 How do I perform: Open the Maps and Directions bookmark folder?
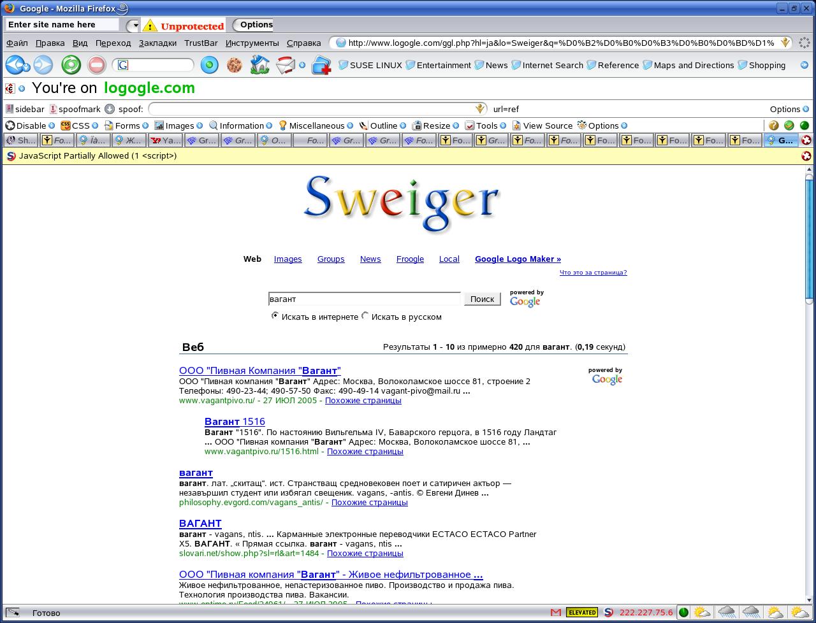point(688,65)
